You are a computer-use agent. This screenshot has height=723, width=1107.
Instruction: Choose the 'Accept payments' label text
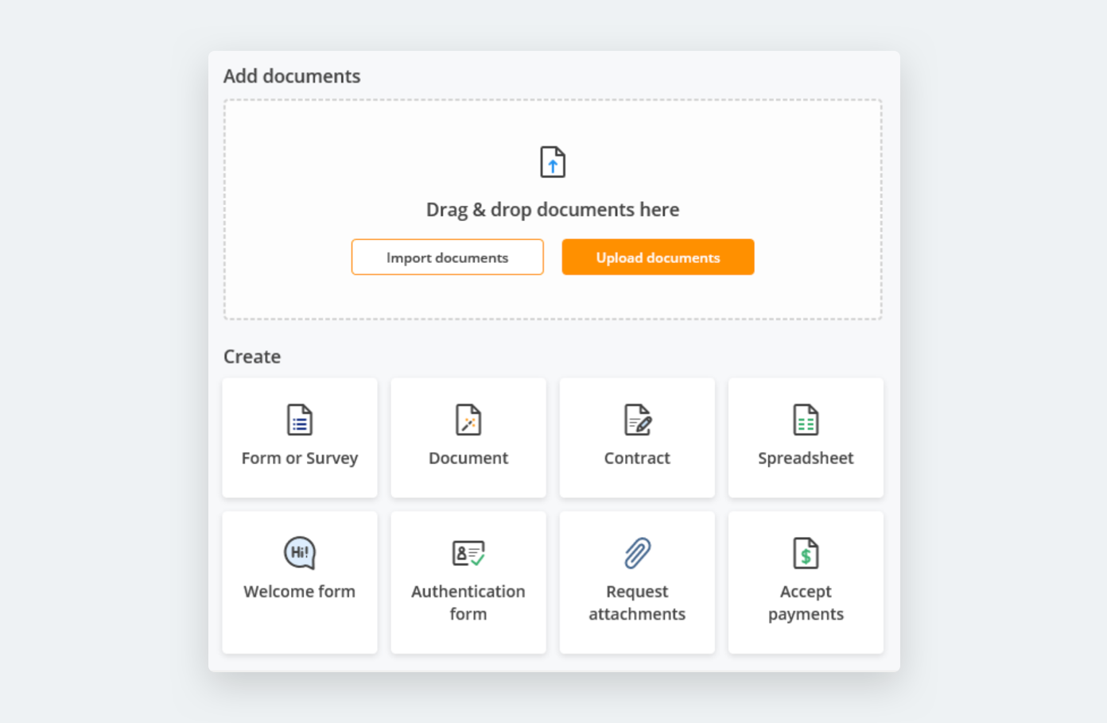click(x=806, y=603)
